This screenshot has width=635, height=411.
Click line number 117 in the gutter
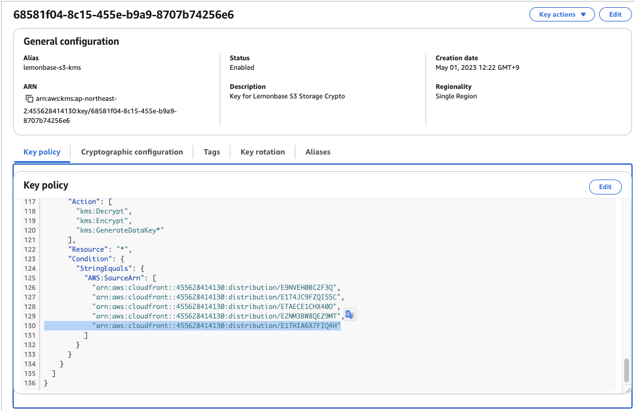tap(30, 201)
